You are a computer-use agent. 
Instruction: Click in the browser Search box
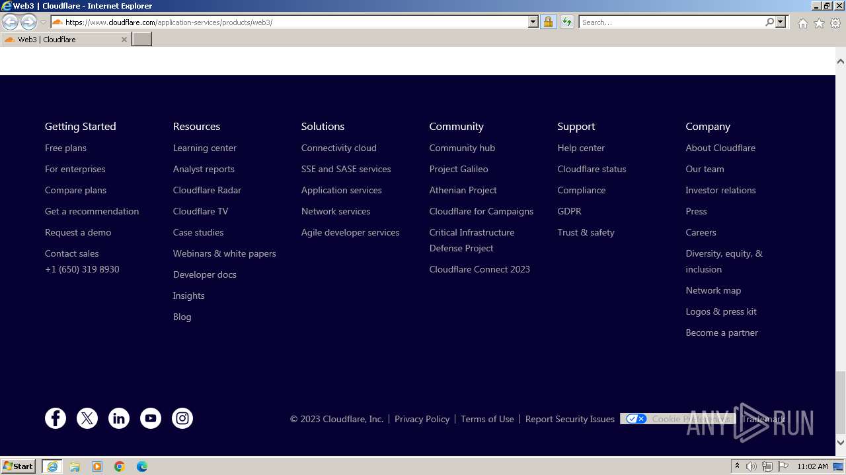coord(672,22)
